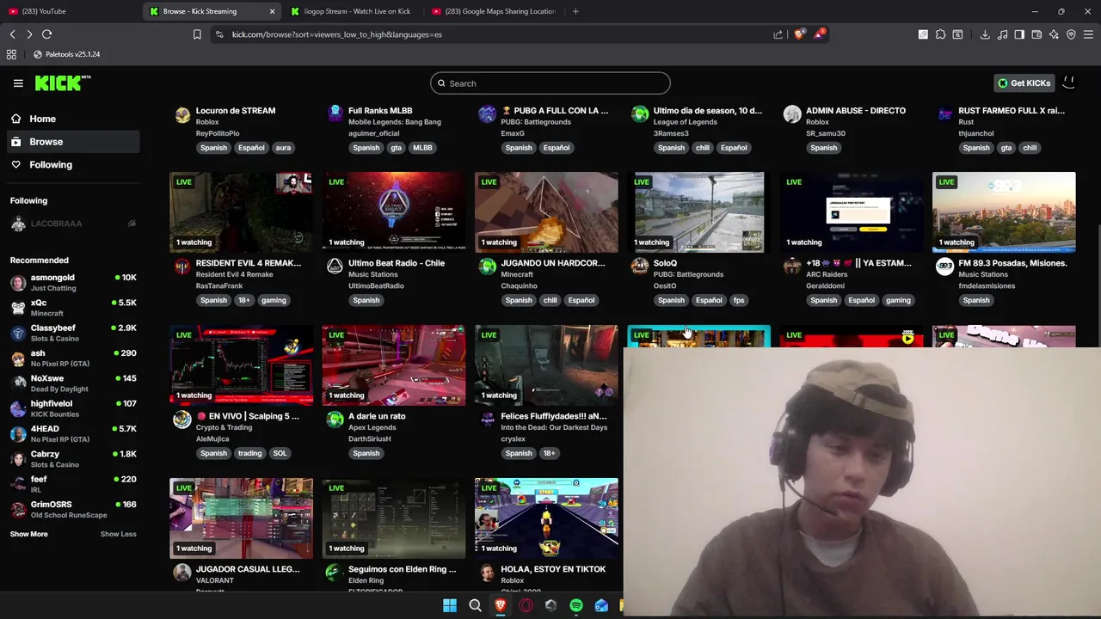Click the SOL tag under EN VIVO
This screenshot has height=619, width=1101.
tap(280, 453)
